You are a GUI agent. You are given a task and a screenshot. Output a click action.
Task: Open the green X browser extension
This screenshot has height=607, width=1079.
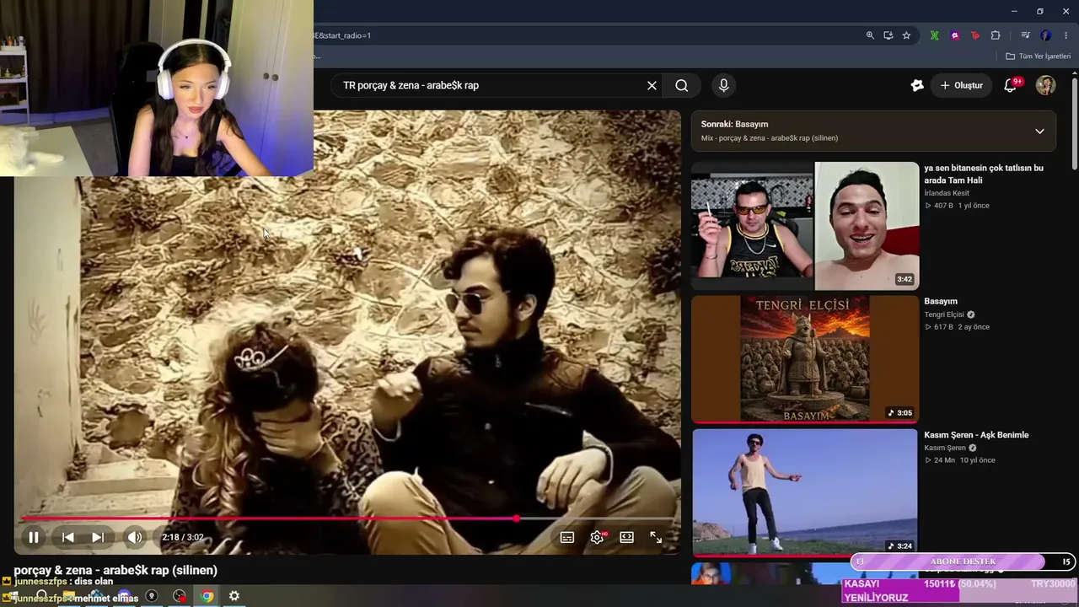click(x=934, y=35)
